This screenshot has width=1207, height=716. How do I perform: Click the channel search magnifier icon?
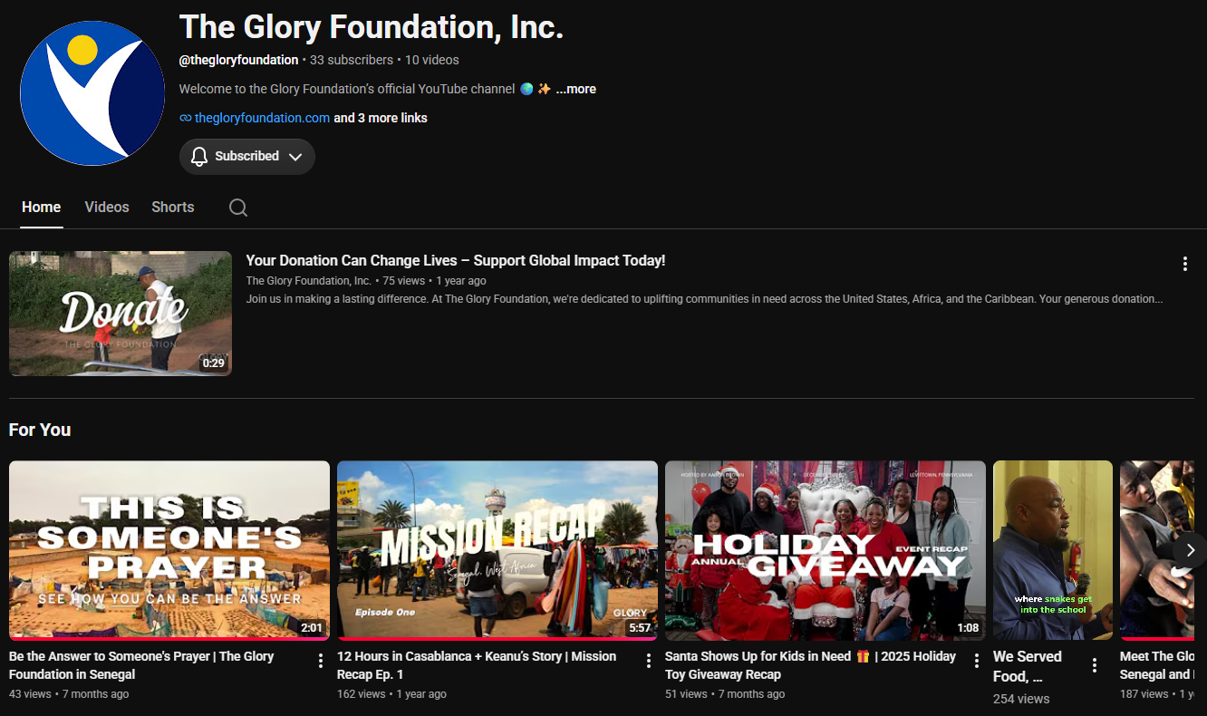(x=238, y=208)
